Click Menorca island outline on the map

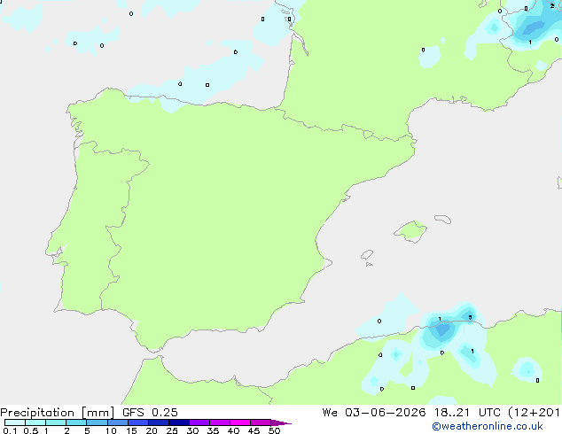click(442, 219)
